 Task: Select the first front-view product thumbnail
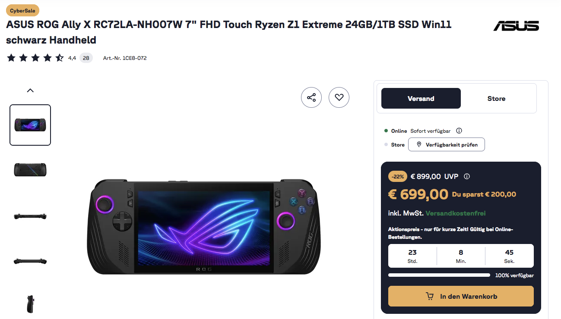coord(30,125)
